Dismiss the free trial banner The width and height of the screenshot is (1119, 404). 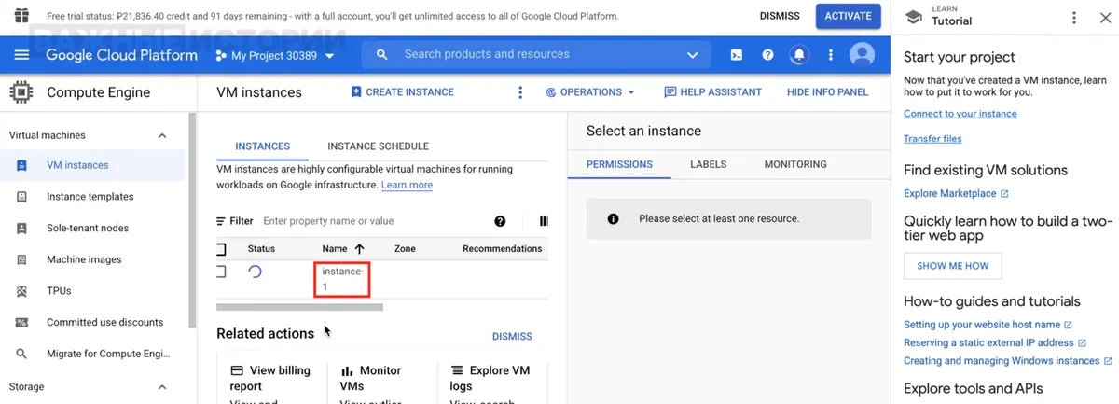[x=780, y=16]
